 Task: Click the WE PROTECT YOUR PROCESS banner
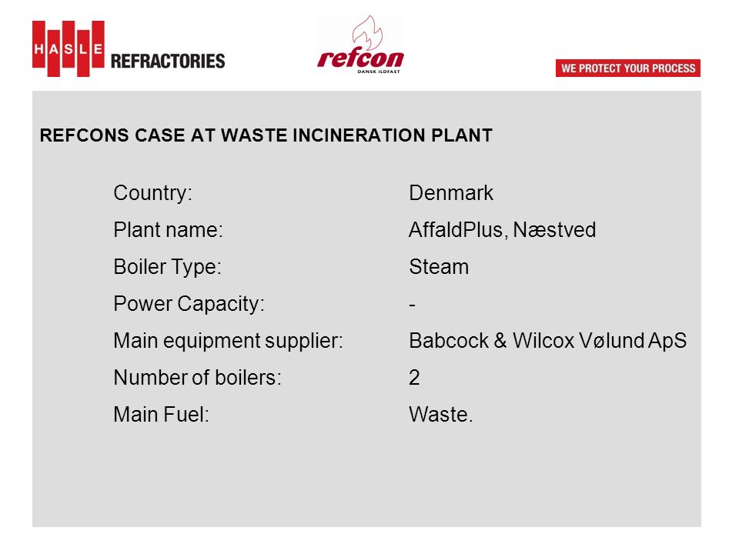pos(628,68)
